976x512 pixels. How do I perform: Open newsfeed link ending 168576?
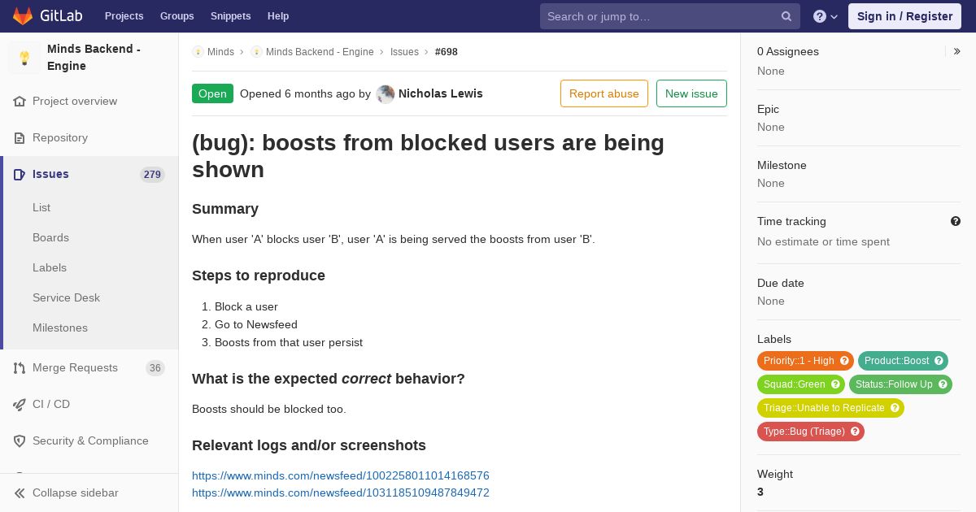pyautogui.click(x=341, y=475)
